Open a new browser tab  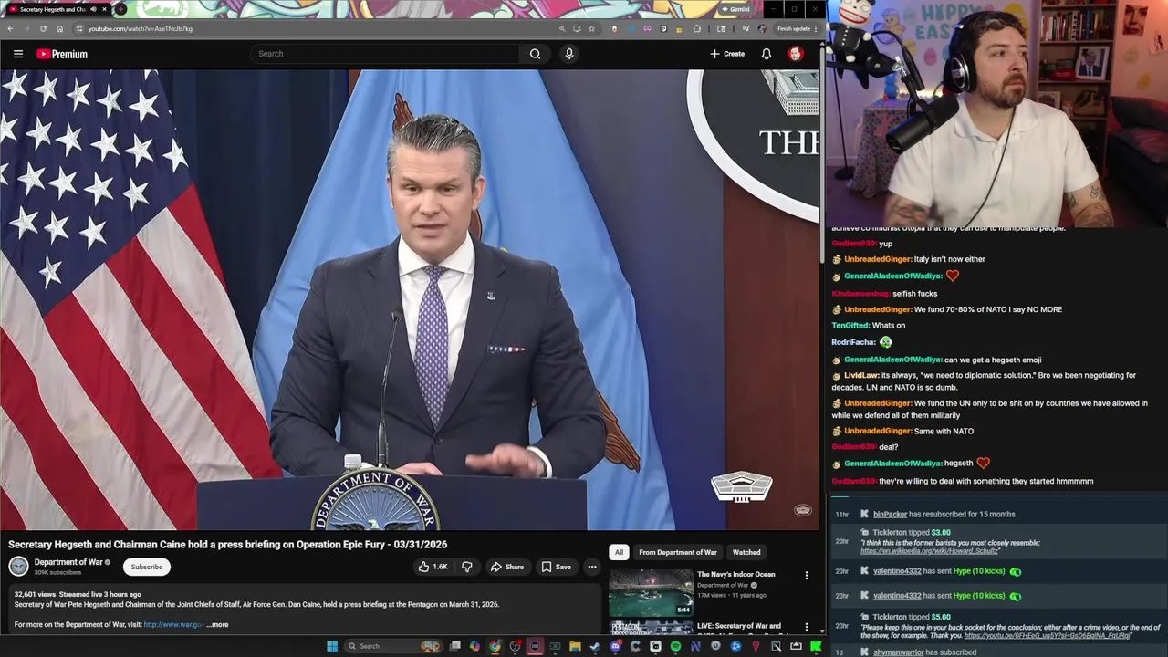pos(120,9)
